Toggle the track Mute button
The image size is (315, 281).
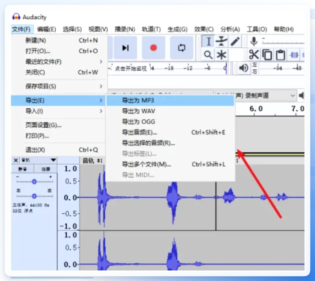tap(23, 169)
